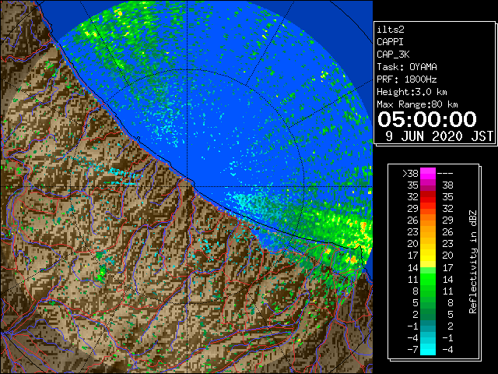Click the 'Max Range:80 km' line
Image resolution: width=498 pixels, height=374 pixels.
tap(417, 104)
